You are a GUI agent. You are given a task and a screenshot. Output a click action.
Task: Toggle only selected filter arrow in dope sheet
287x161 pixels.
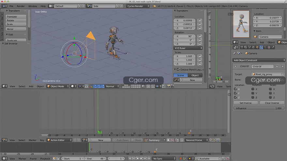[164, 140]
